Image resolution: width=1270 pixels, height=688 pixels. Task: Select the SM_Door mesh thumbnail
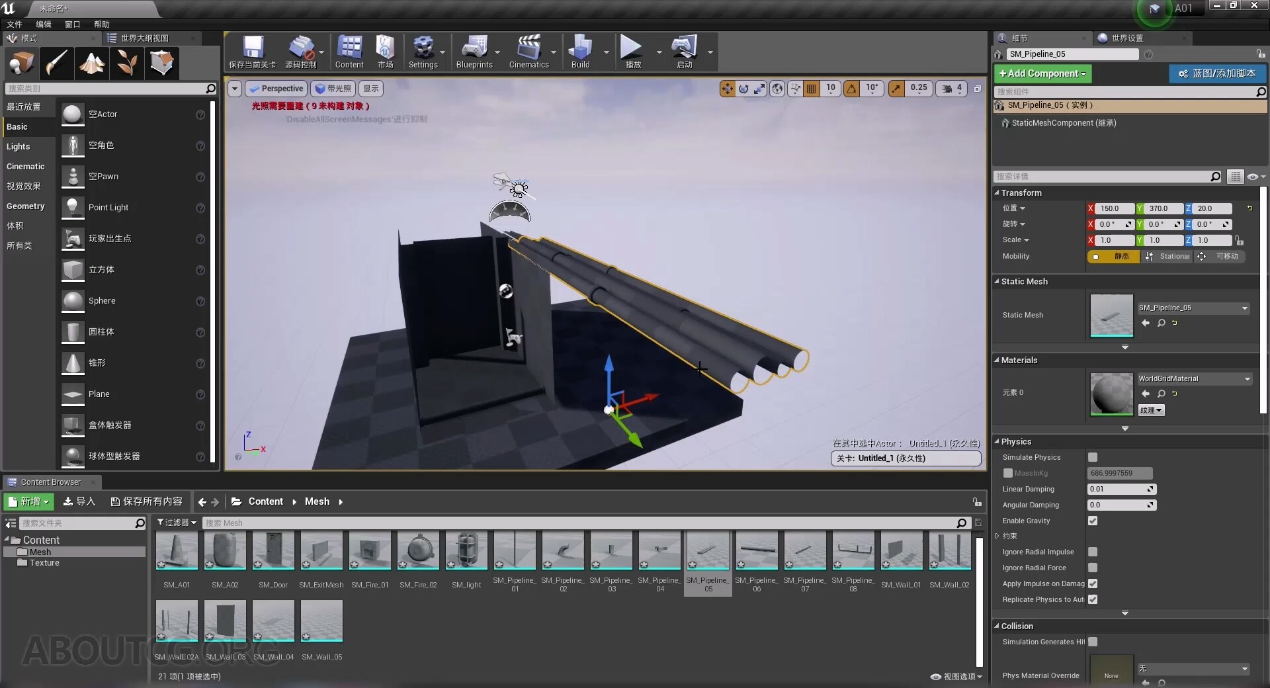[x=273, y=551]
